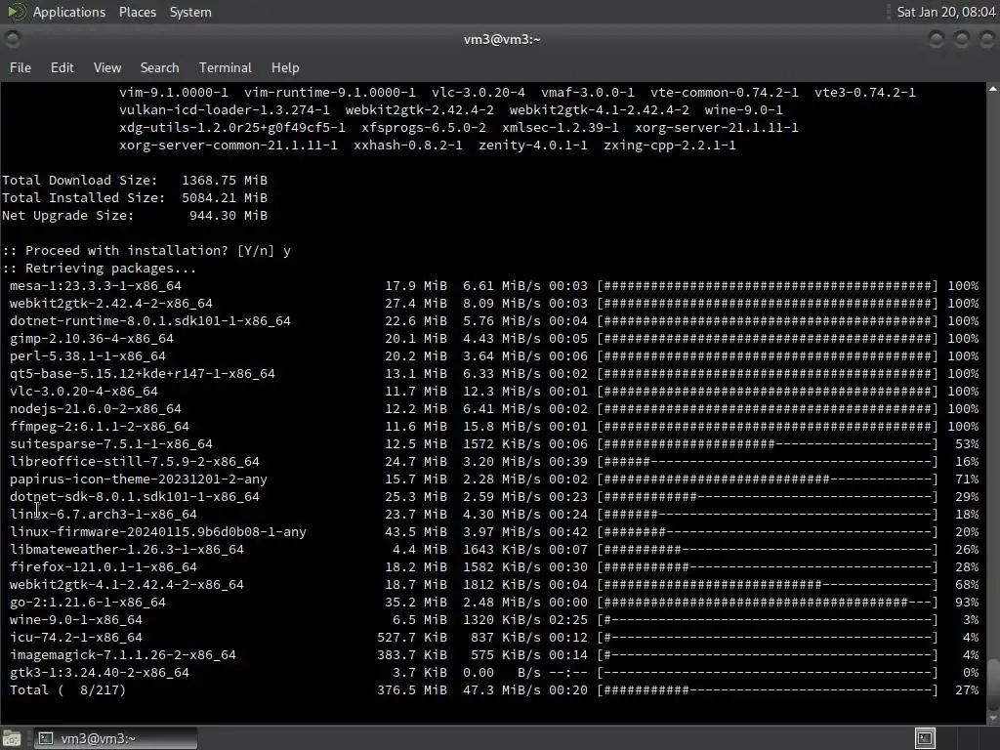Screen dimensions: 1000x750
Task: Click the gtk3-1:3.24.40-2-x86_64 line
Action: [494, 672]
